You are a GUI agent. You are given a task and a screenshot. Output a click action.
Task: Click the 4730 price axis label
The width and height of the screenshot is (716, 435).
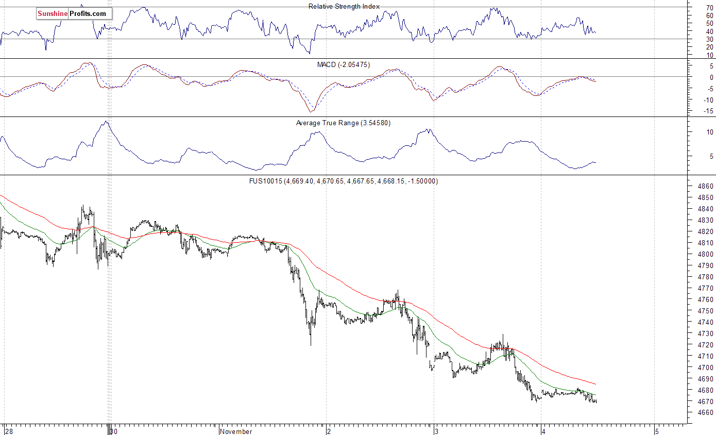point(706,333)
